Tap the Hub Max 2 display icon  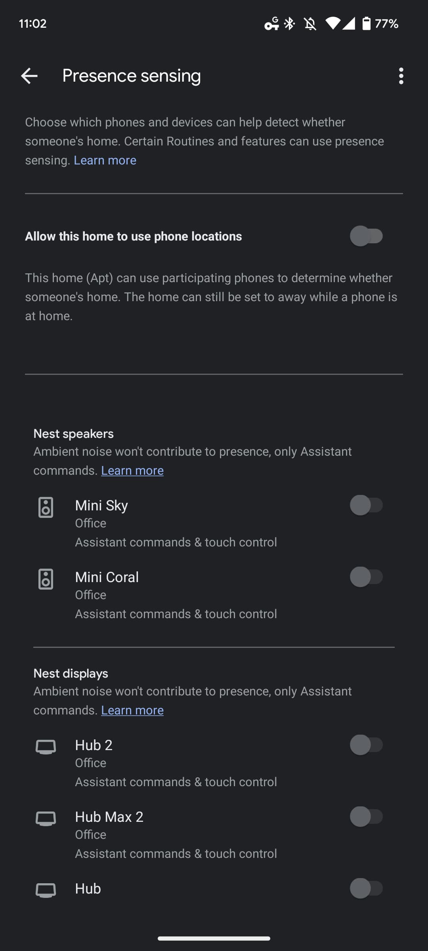coord(46,818)
